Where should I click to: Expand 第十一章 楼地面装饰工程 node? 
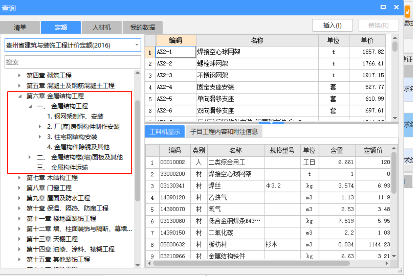[19, 219]
